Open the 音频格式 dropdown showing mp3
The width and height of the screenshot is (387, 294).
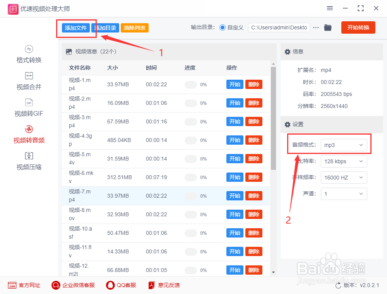(x=344, y=145)
